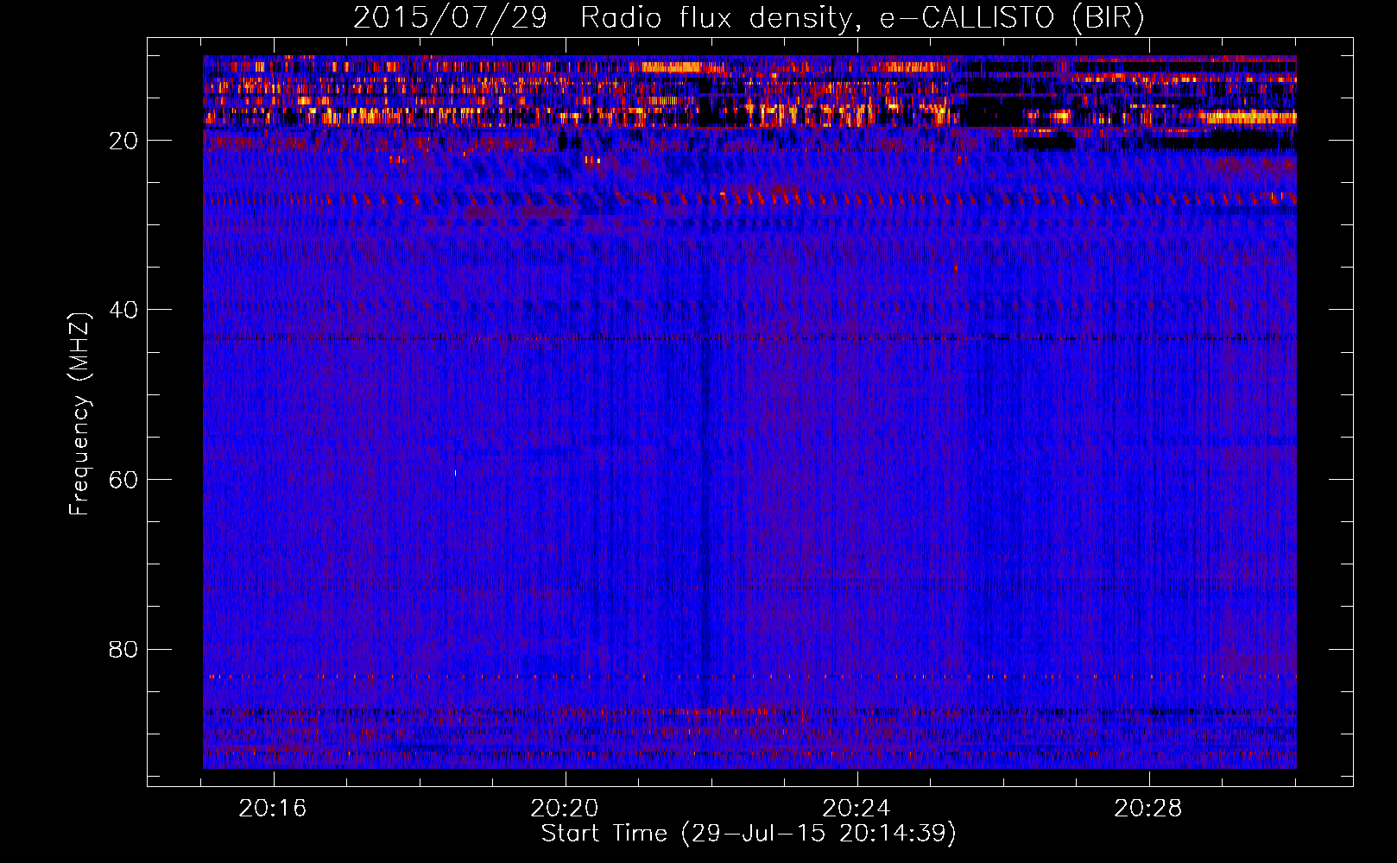
Task: Click the 20 MHz frequency tick label
Action: point(123,141)
